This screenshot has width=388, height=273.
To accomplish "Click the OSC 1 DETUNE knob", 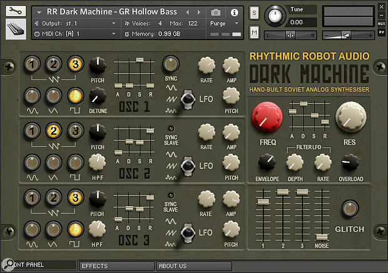I will click(98, 96).
